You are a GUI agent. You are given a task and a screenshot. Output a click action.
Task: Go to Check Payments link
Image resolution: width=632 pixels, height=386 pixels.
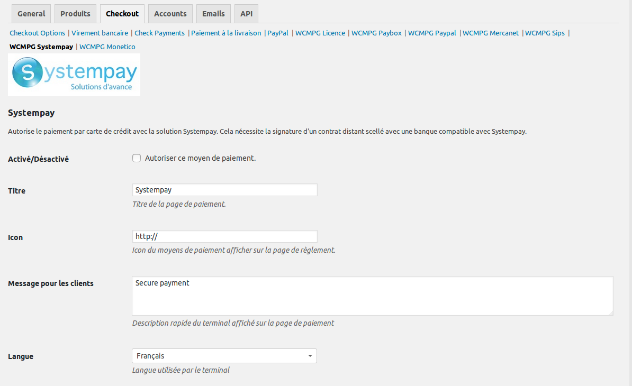coord(159,33)
